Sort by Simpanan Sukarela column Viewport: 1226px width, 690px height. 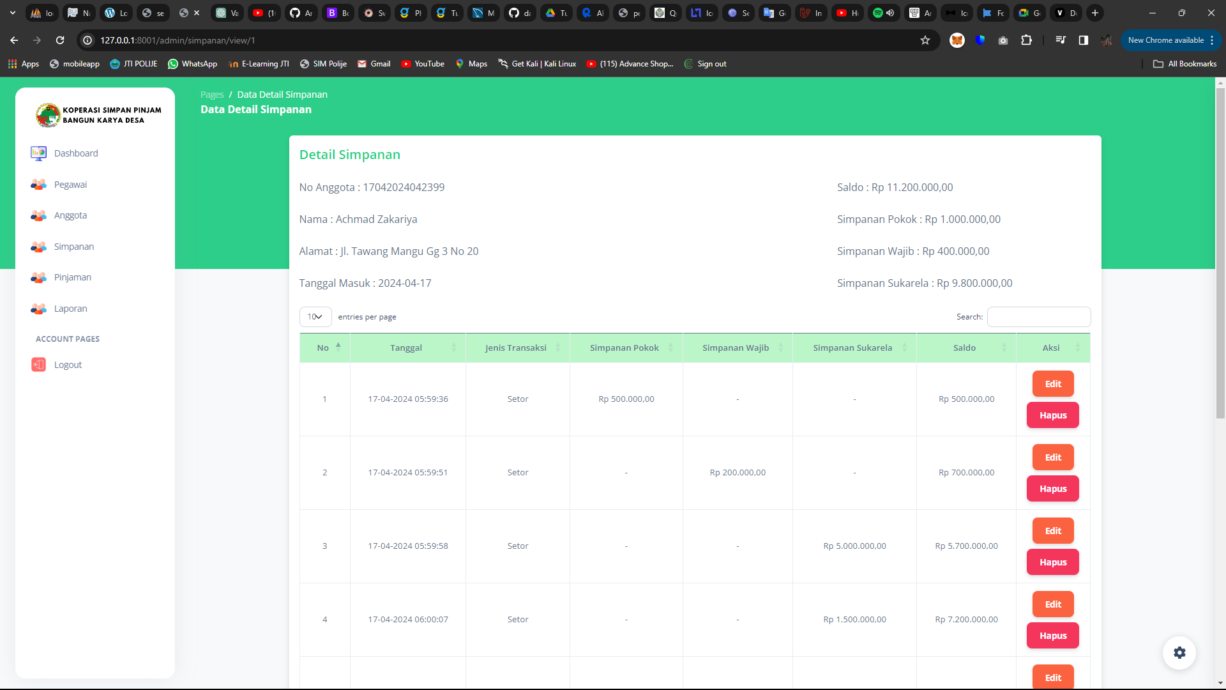click(x=854, y=348)
